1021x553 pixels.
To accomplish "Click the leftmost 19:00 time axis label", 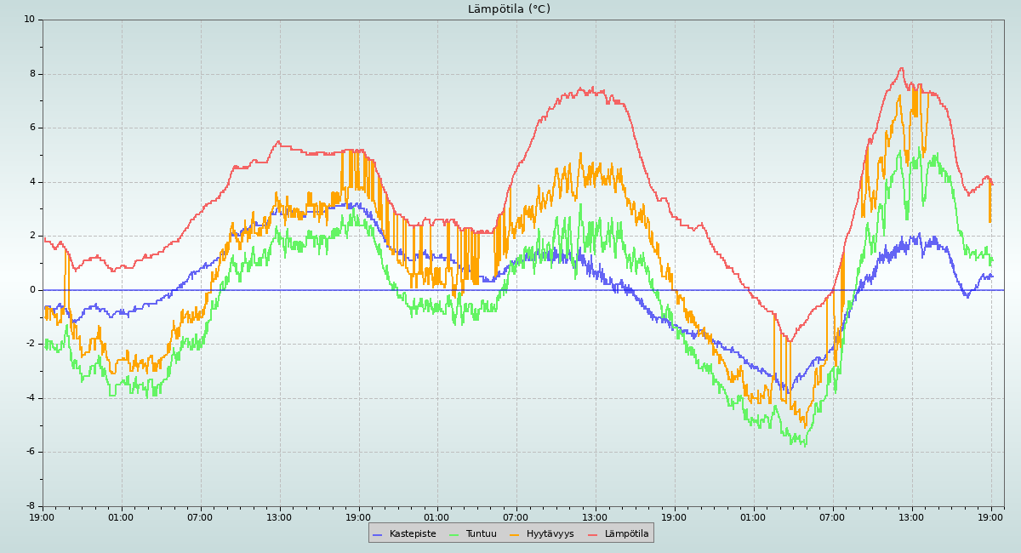I will [x=43, y=517].
